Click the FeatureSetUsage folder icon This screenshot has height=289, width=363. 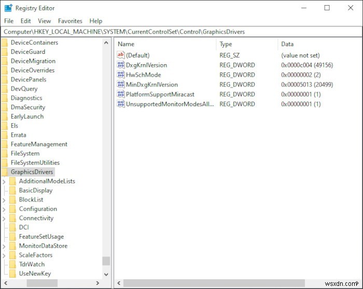point(13,237)
